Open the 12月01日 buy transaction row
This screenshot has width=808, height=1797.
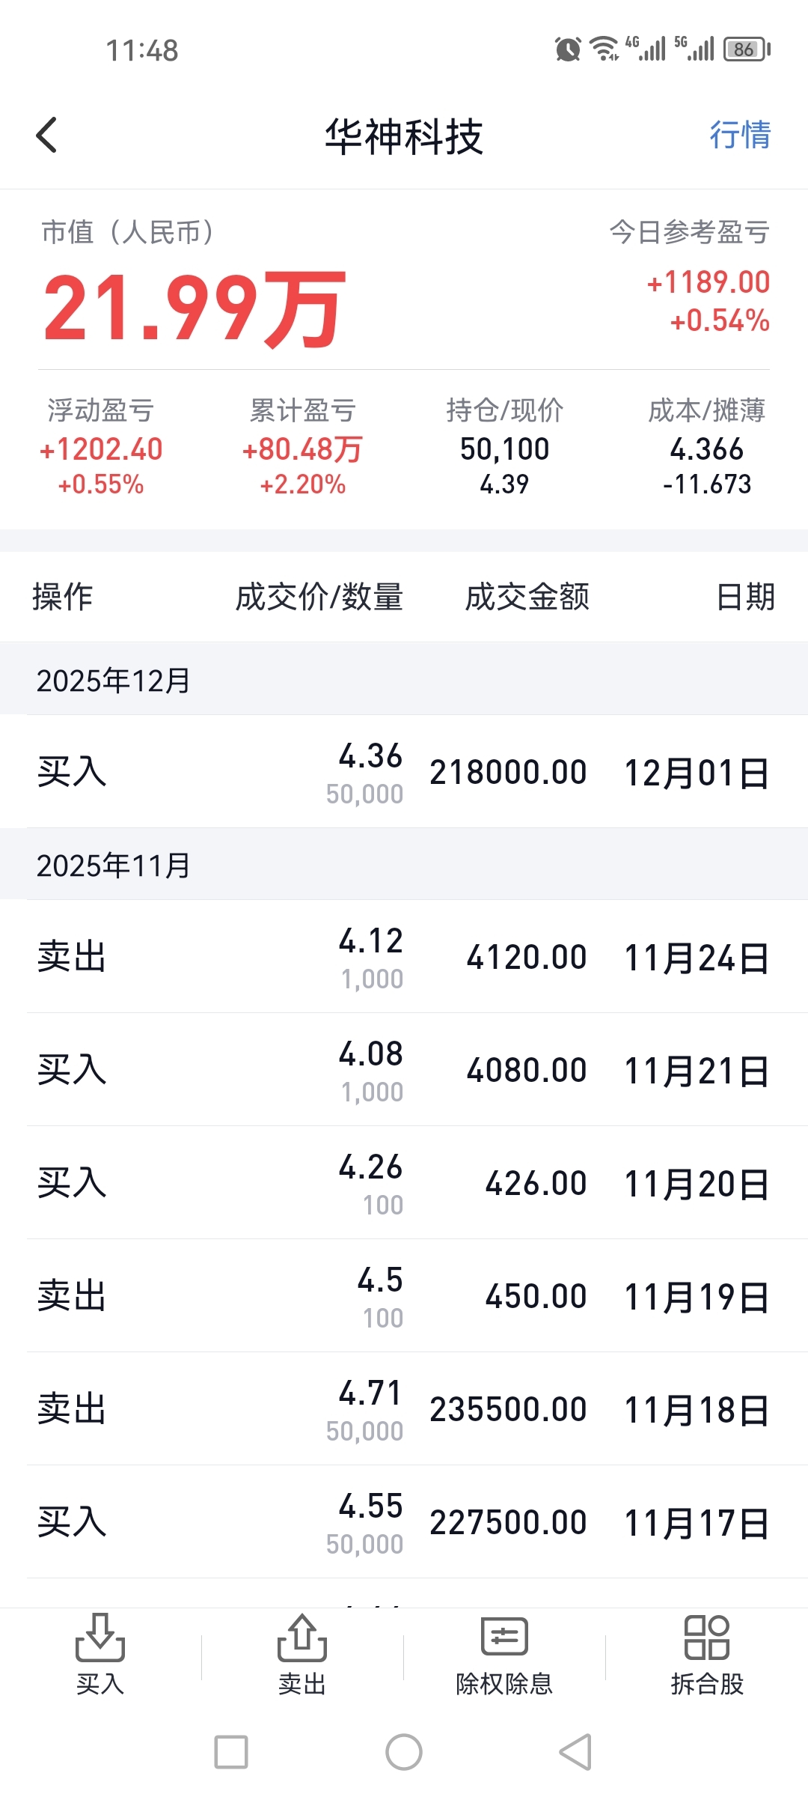[404, 773]
